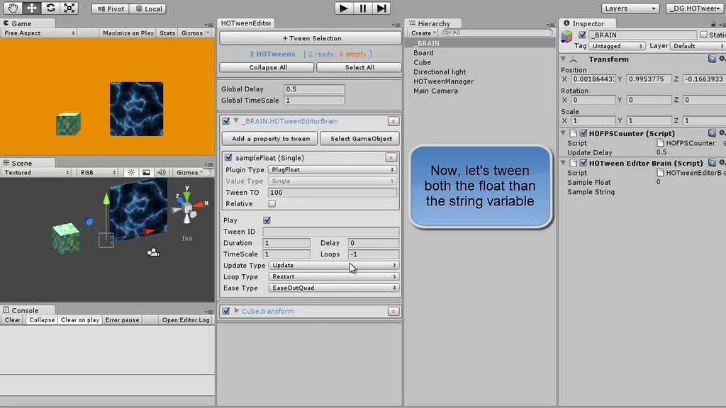Toggle scene lighting in the Scene view
This screenshot has width=726, height=408.
point(132,171)
